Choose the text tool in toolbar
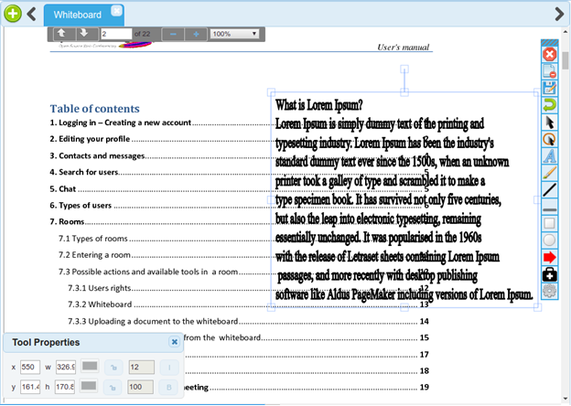Image resolution: width=571 pixels, height=406 pixels. (x=550, y=155)
